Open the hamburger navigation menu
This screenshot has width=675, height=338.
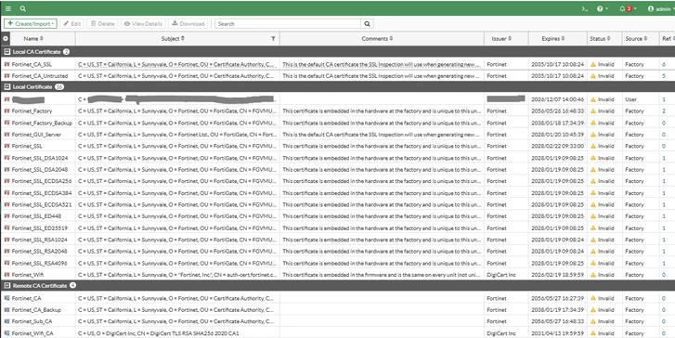pos(8,8)
